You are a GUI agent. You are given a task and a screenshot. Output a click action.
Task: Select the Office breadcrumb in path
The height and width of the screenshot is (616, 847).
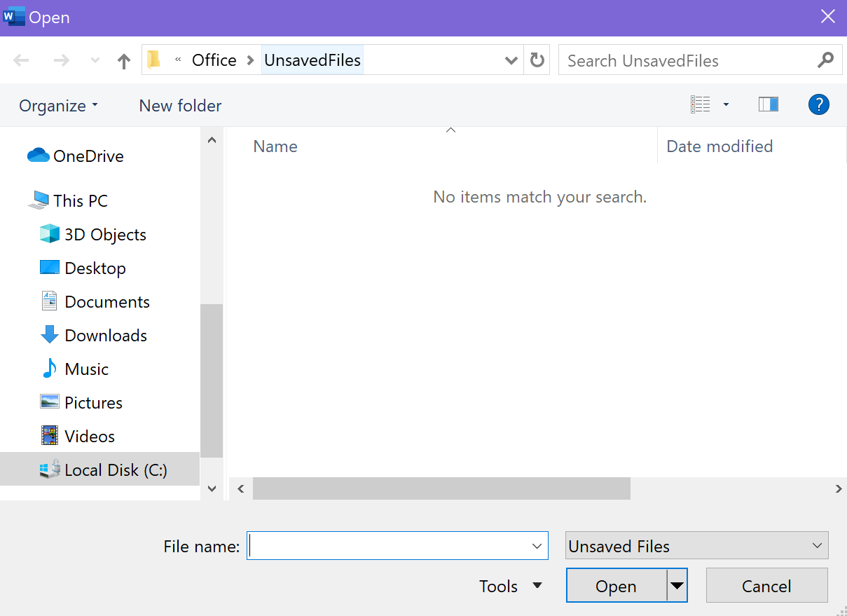click(x=214, y=60)
